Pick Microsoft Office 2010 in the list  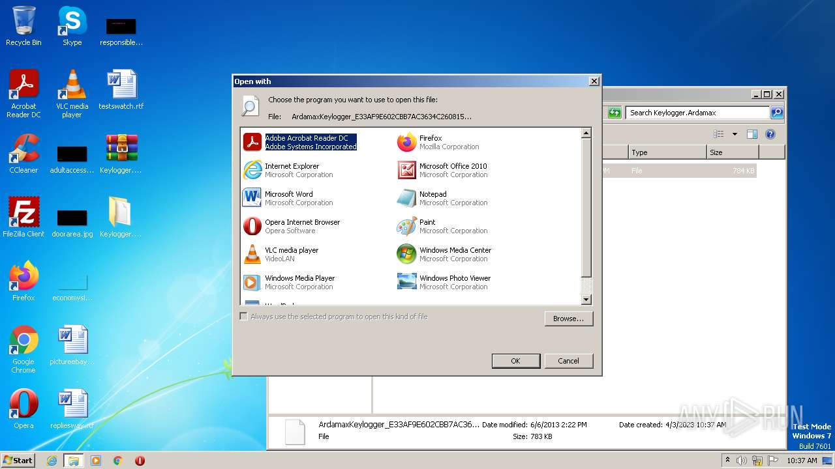tap(442, 170)
